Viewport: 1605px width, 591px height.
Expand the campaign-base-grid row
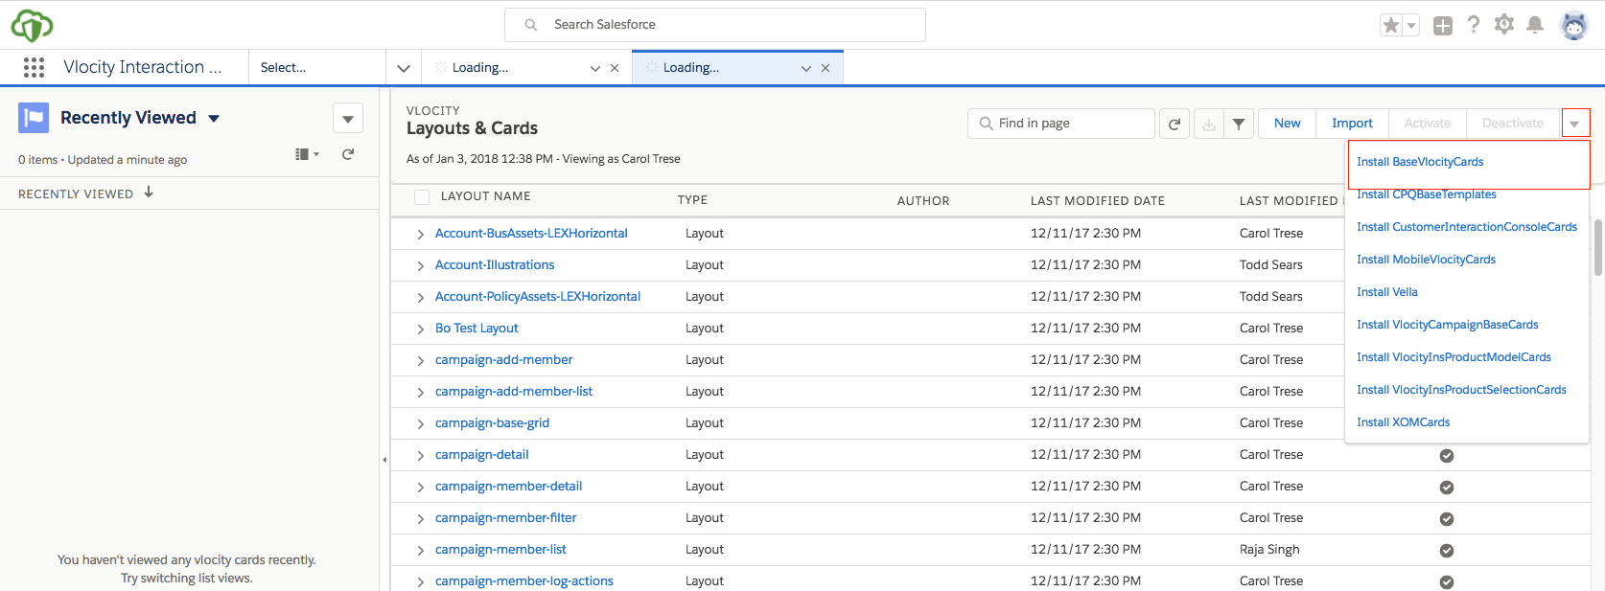tap(420, 424)
